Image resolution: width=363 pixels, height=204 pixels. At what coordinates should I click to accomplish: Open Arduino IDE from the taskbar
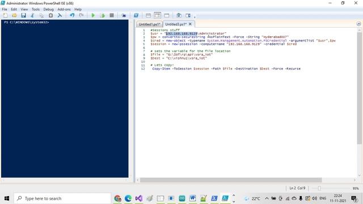[x=182, y=198]
